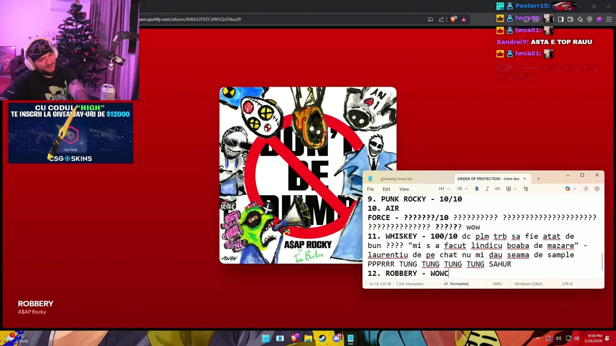The height and width of the screenshot is (346, 616).
Task: Click the weather widget on the taskbar
Action: point(17,338)
